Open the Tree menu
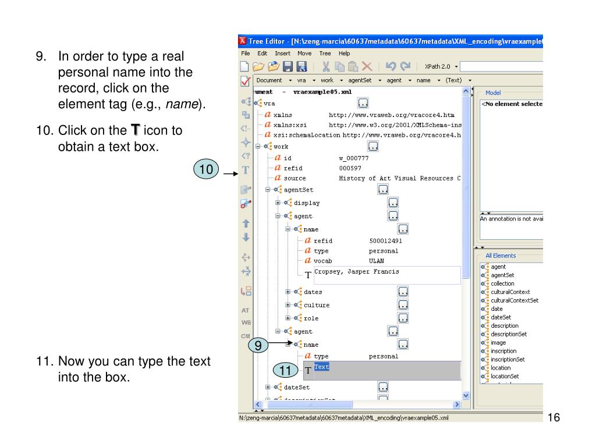Viewport: 596px width, 447px height. pyautogui.click(x=325, y=54)
